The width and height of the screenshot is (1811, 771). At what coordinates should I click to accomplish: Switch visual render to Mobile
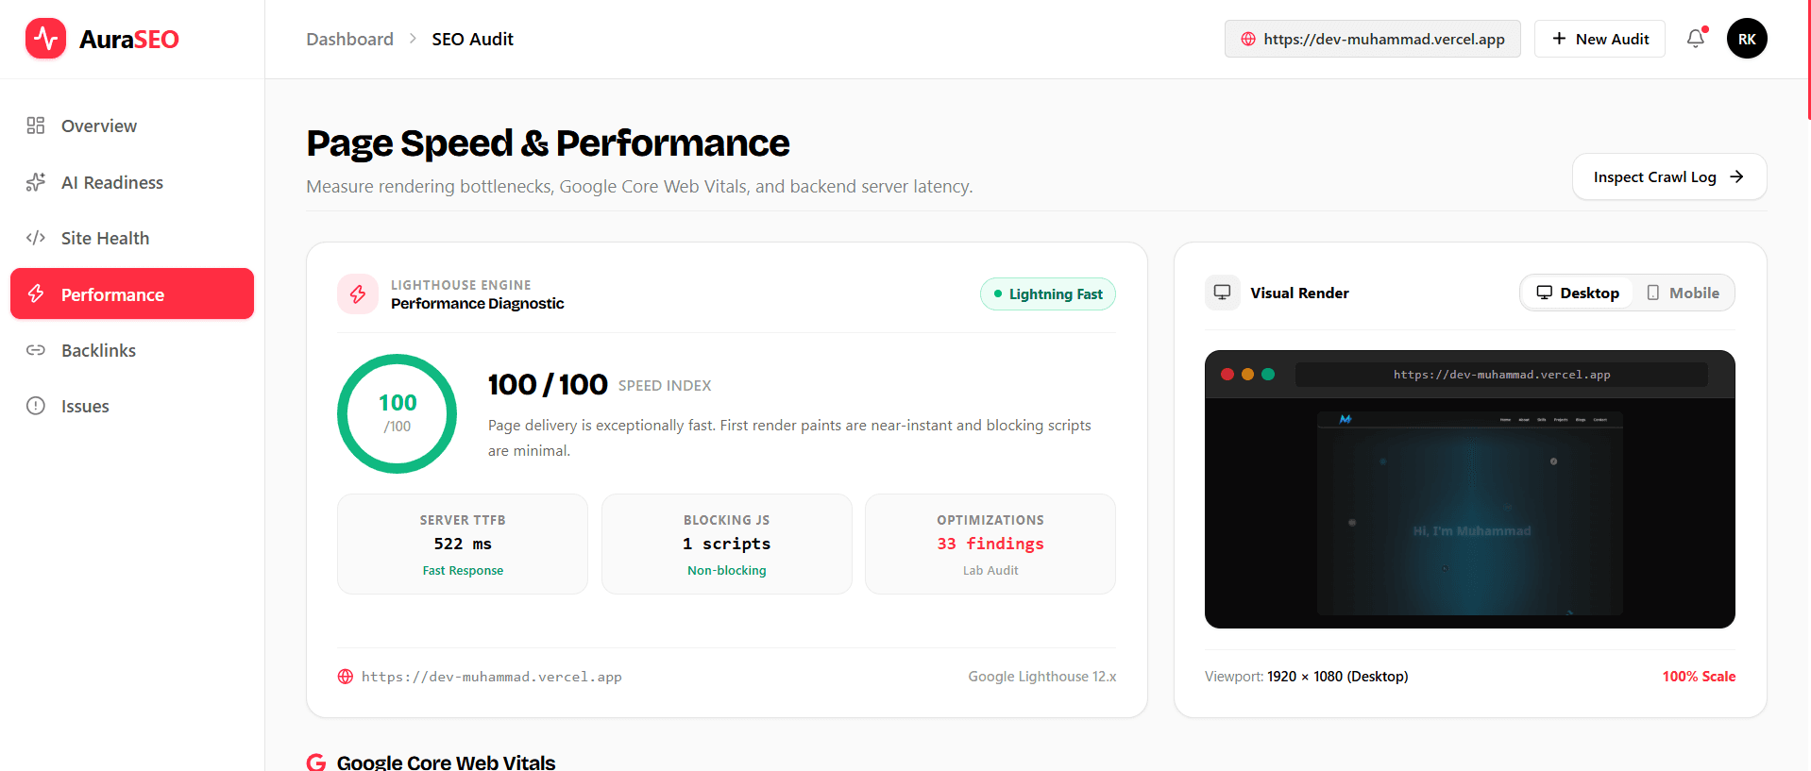pos(1683,293)
